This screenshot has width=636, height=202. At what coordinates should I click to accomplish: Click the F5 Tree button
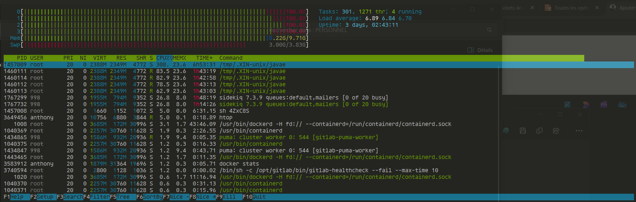pos(123,197)
